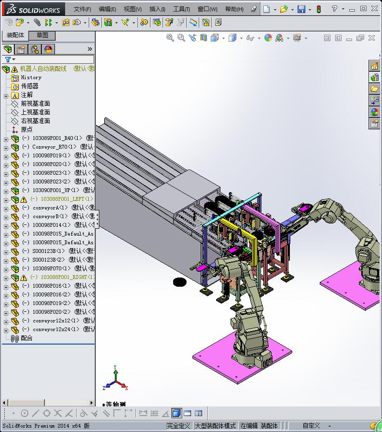Open Design Library task pane icon
The width and height of the screenshot is (382, 432).
tap(374, 77)
